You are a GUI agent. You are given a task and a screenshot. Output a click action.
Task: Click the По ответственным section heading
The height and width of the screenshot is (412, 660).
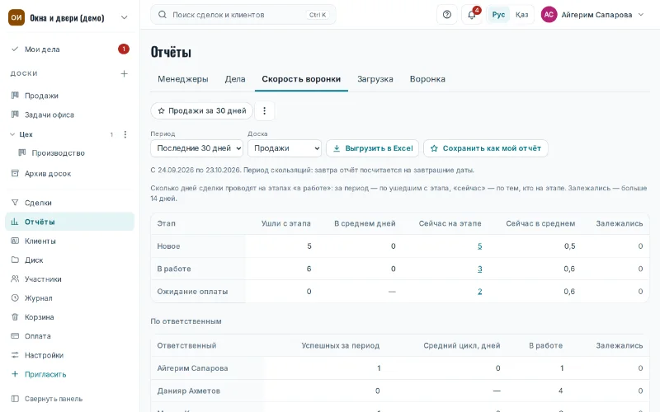(x=186, y=321)
